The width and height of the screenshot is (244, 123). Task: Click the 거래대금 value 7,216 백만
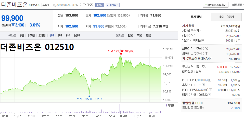coord(161,26)
